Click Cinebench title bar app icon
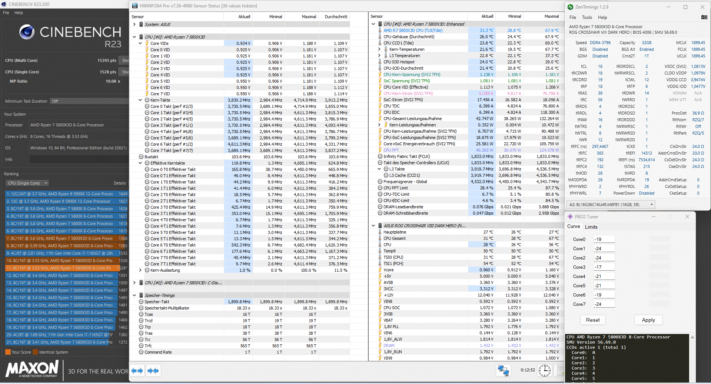 4,4
